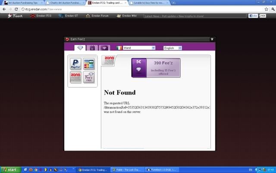Click the Eredan ITCG navigation link

pyautogui.click(x=42, y=16)
